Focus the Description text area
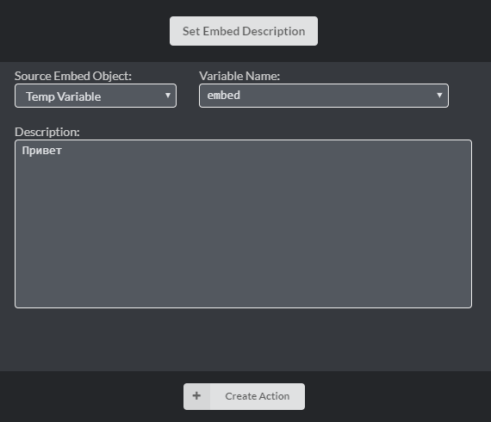This screenshot has width=491, height=422. 243,224
